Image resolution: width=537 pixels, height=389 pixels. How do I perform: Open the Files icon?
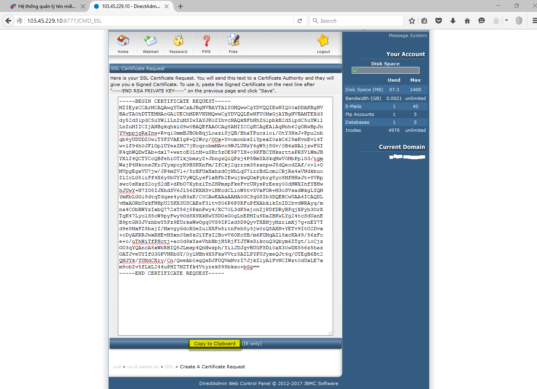coord(233,41)
